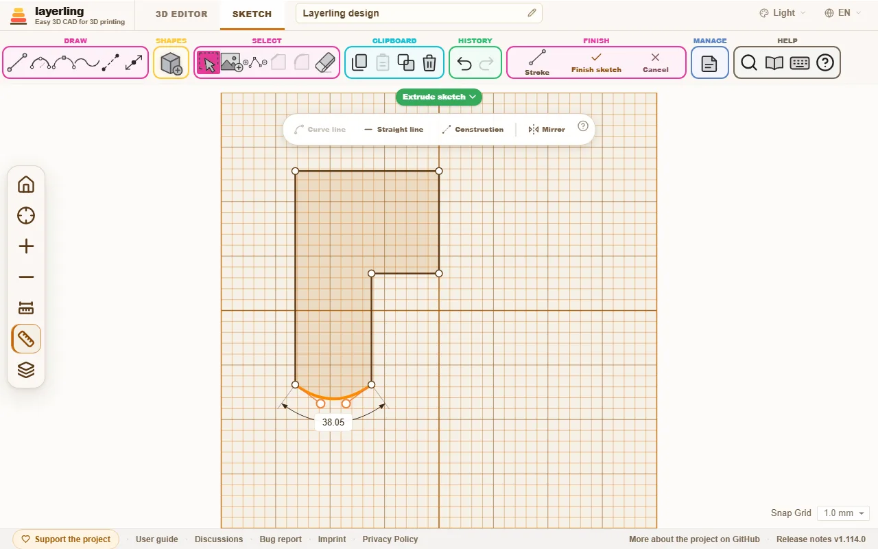Viewport: 878px width, 549px height.
Task: Select the arc draw tool
Action: point(41,63)
